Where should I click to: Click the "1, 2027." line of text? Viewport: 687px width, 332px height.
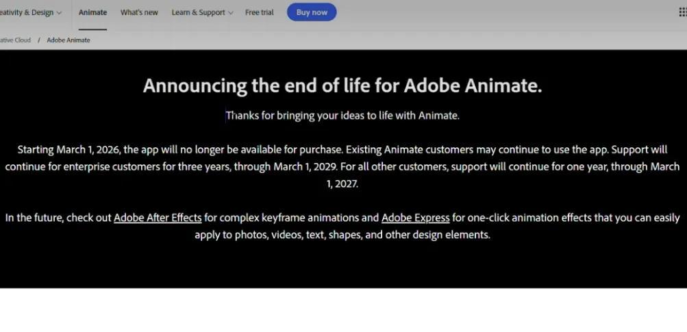342,183
